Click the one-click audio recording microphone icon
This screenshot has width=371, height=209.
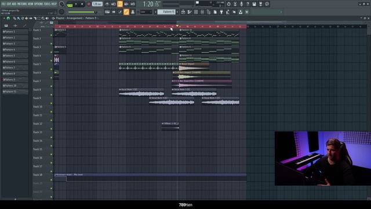tap(241, 4)
